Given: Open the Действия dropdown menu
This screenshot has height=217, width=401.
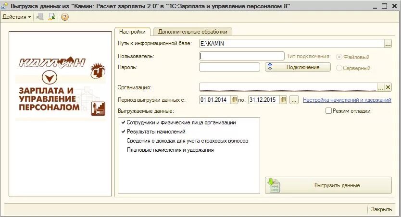Looking at the screenshot, I should pos(17,17).
